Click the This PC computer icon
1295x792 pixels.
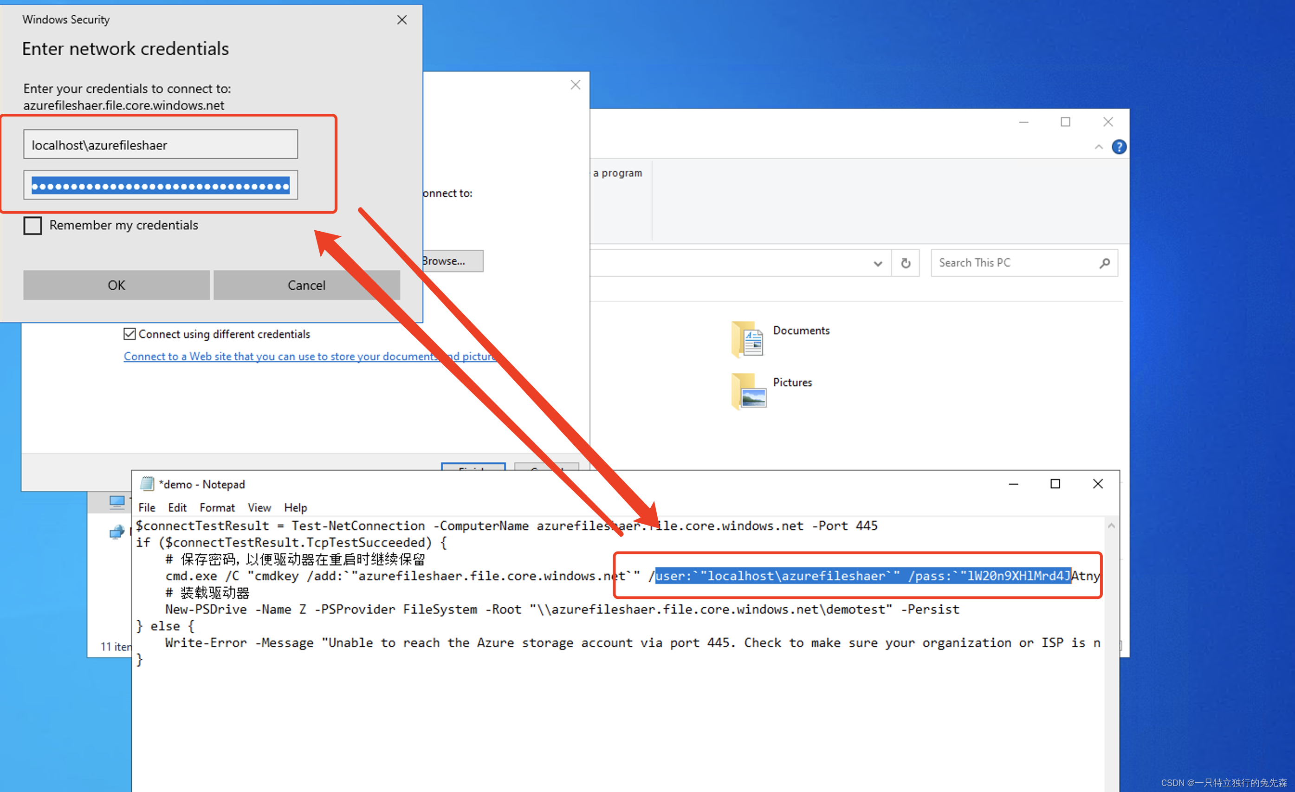(117, 502)
